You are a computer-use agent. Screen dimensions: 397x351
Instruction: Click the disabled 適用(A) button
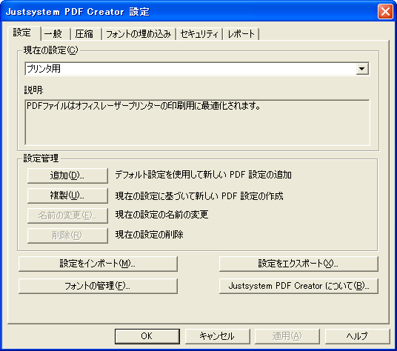[287, 336]
